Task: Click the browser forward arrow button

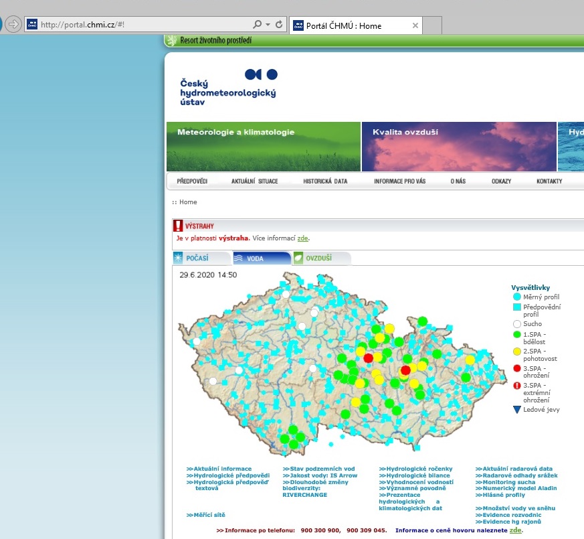Action: pos(13,24)
